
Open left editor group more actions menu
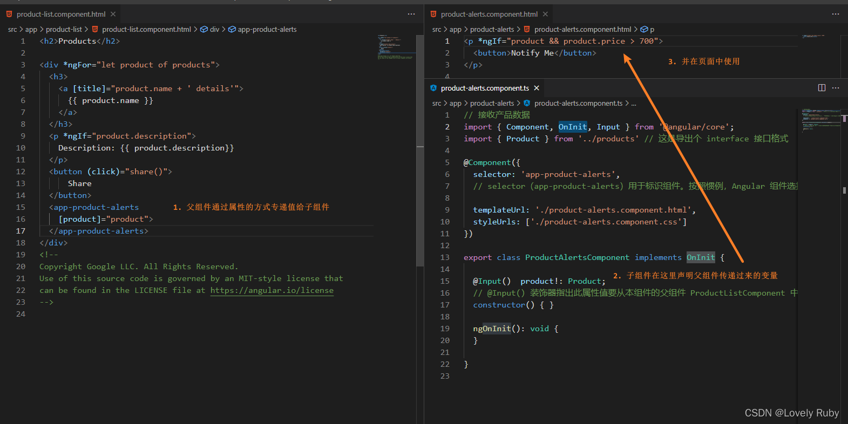[411, 14]
